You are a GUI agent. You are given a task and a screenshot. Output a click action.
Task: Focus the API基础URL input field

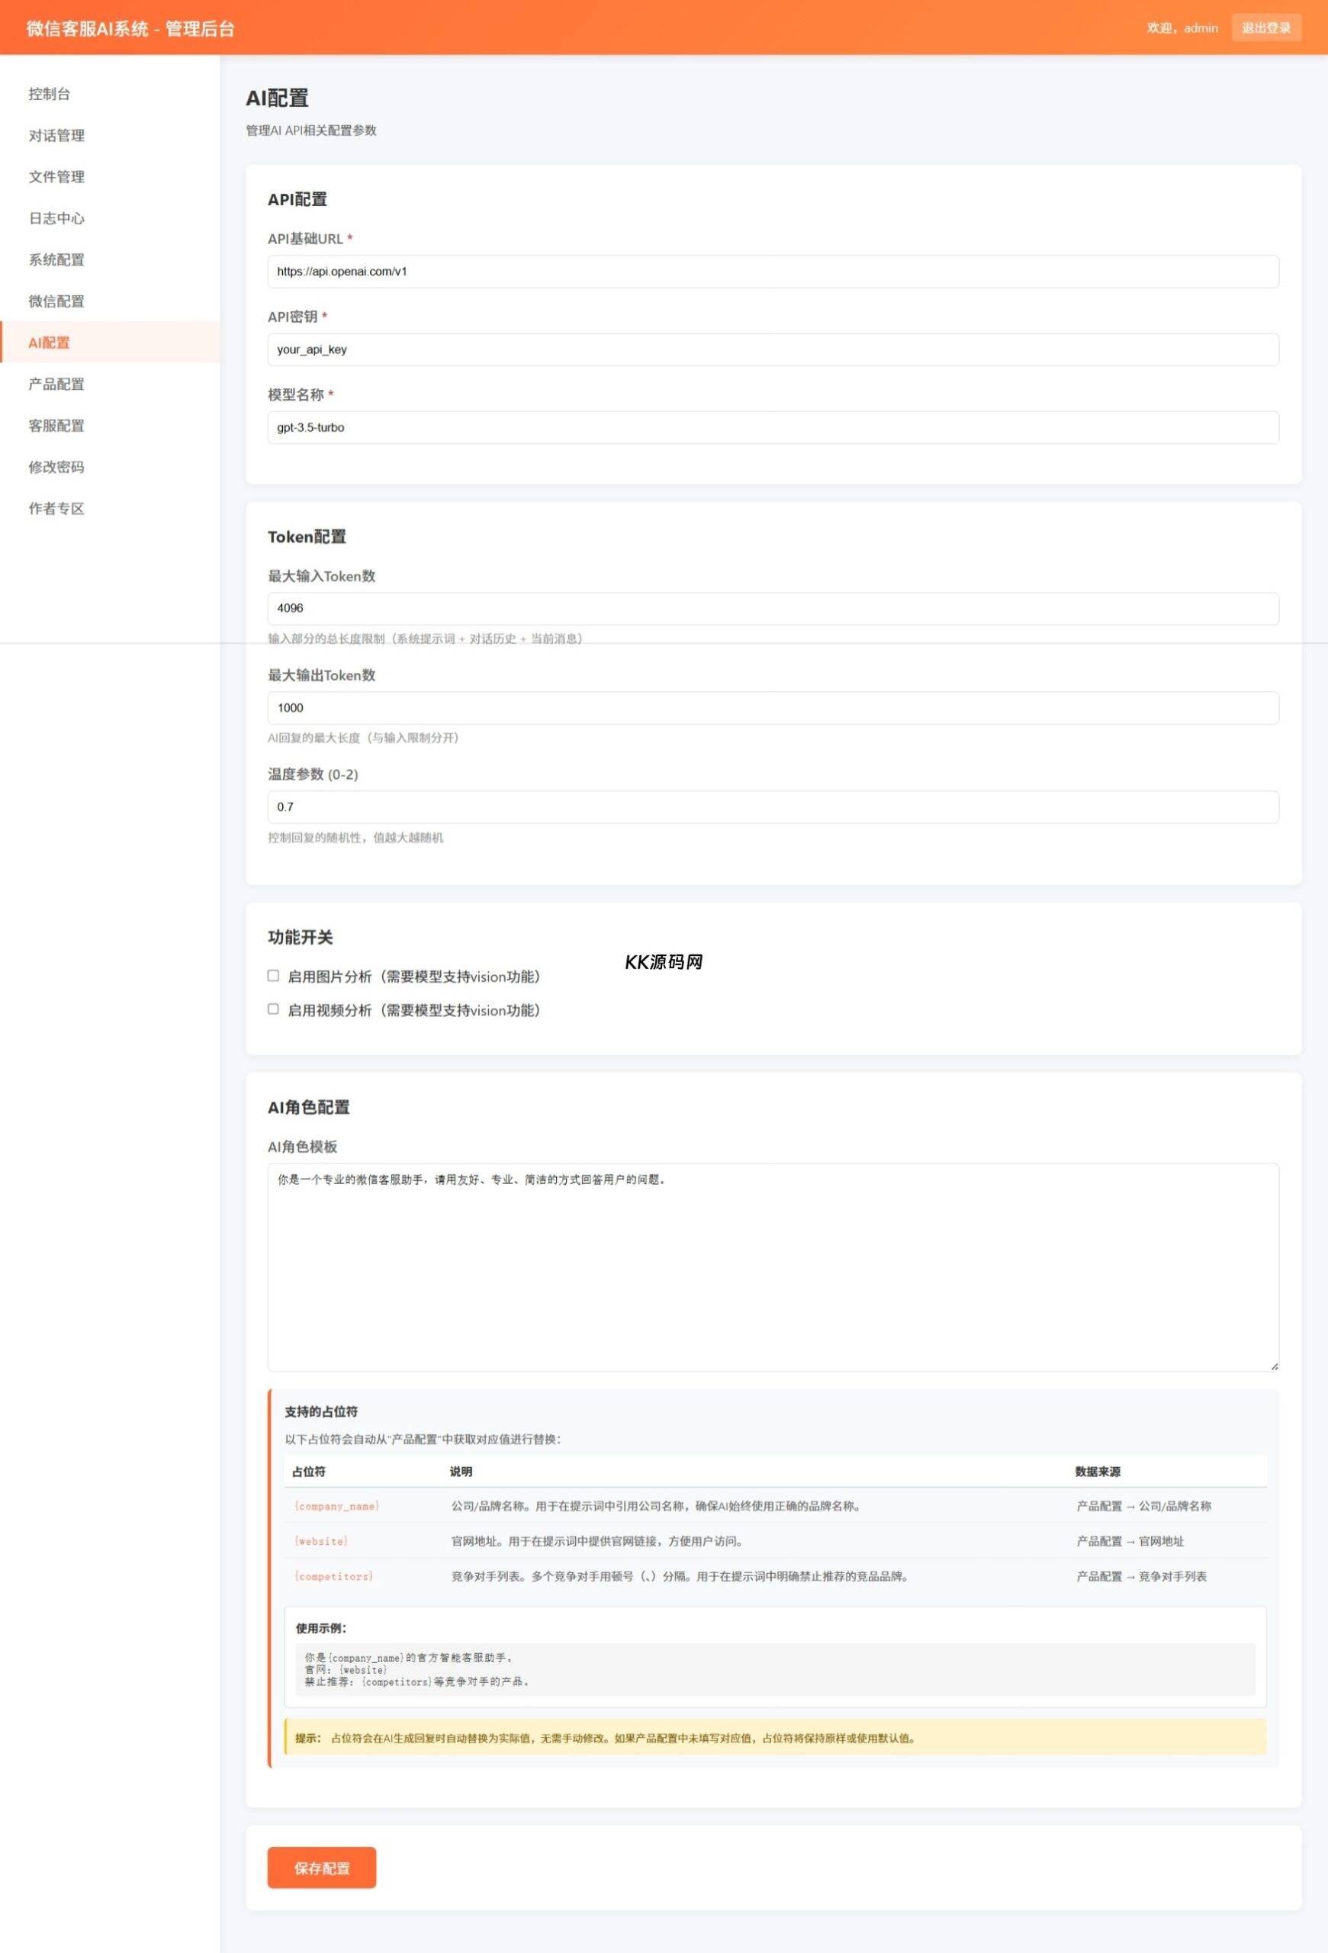pyautogui.click(x=772, y=272)
